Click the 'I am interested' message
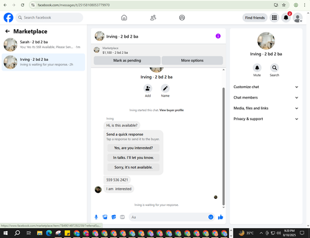 click(x=119, y=189)
